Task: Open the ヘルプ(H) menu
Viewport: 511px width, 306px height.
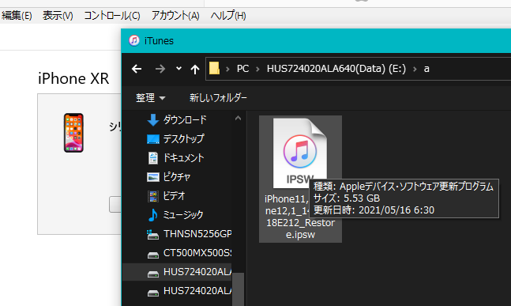Action: (x=228, y=15)
